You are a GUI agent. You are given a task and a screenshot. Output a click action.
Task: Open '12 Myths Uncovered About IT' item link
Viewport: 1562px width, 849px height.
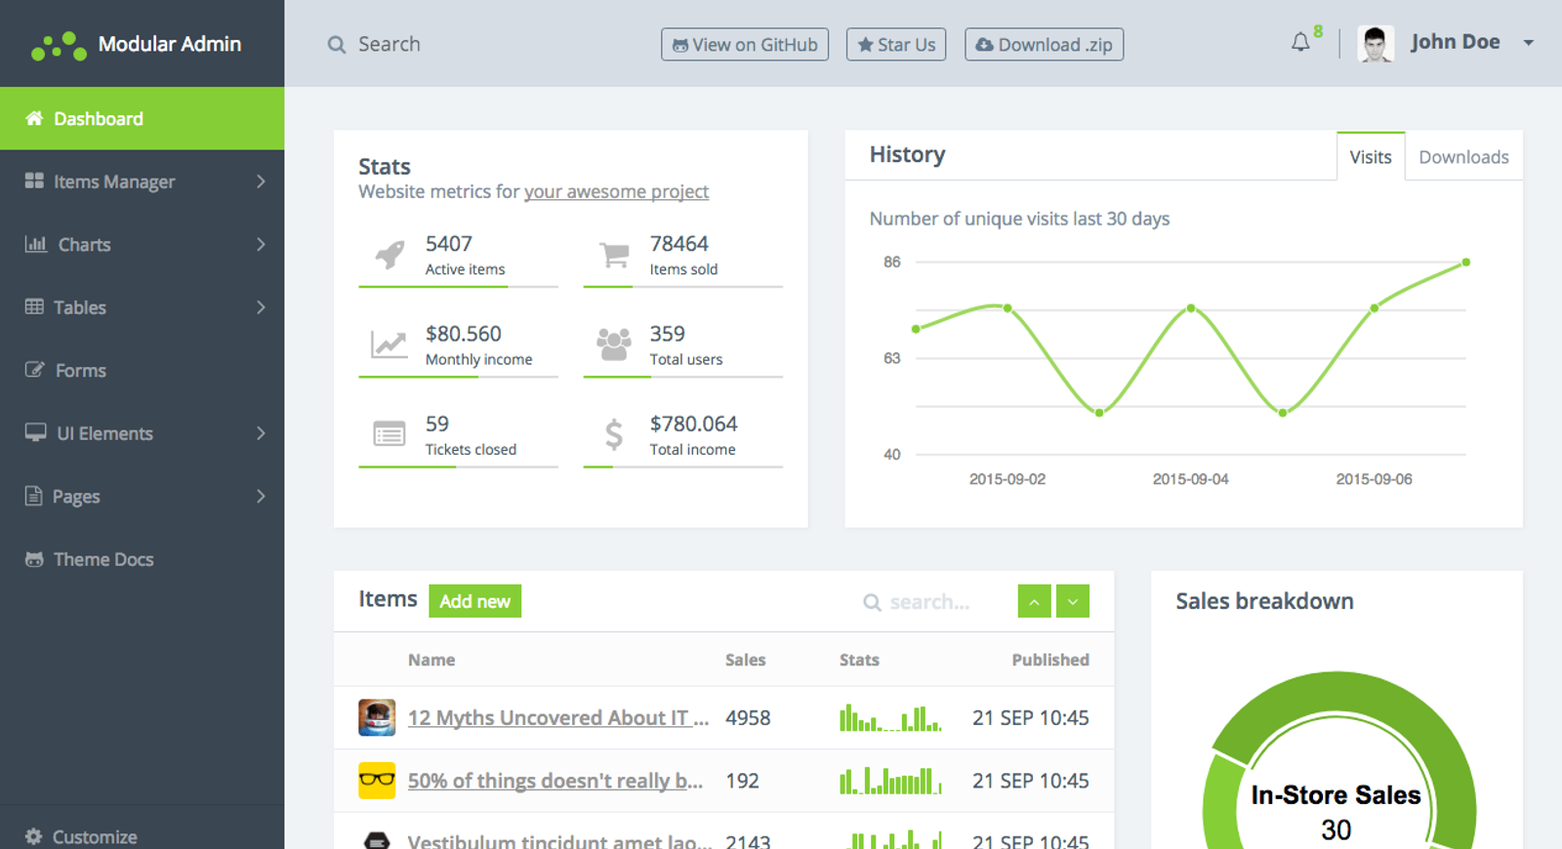click(558, 717)
